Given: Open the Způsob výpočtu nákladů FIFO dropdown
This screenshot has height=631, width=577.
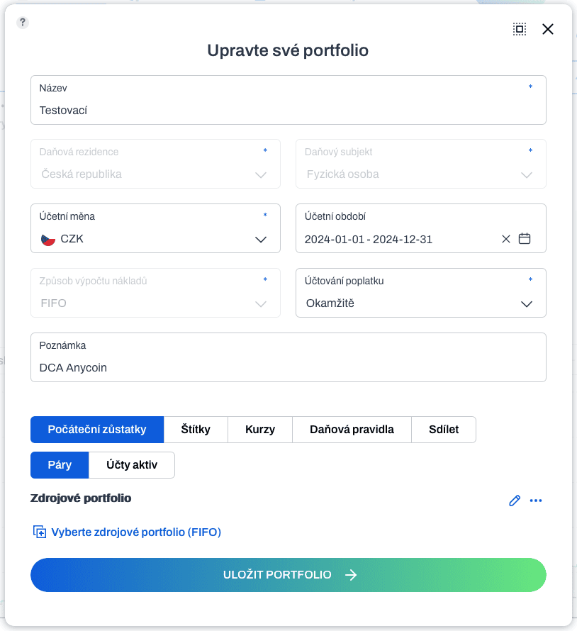Looking at the screenshot, I should (260, 304).
